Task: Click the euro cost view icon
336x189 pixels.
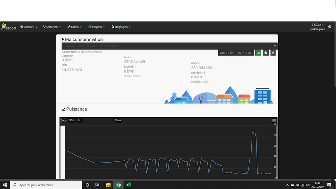Action: (273, 53)
